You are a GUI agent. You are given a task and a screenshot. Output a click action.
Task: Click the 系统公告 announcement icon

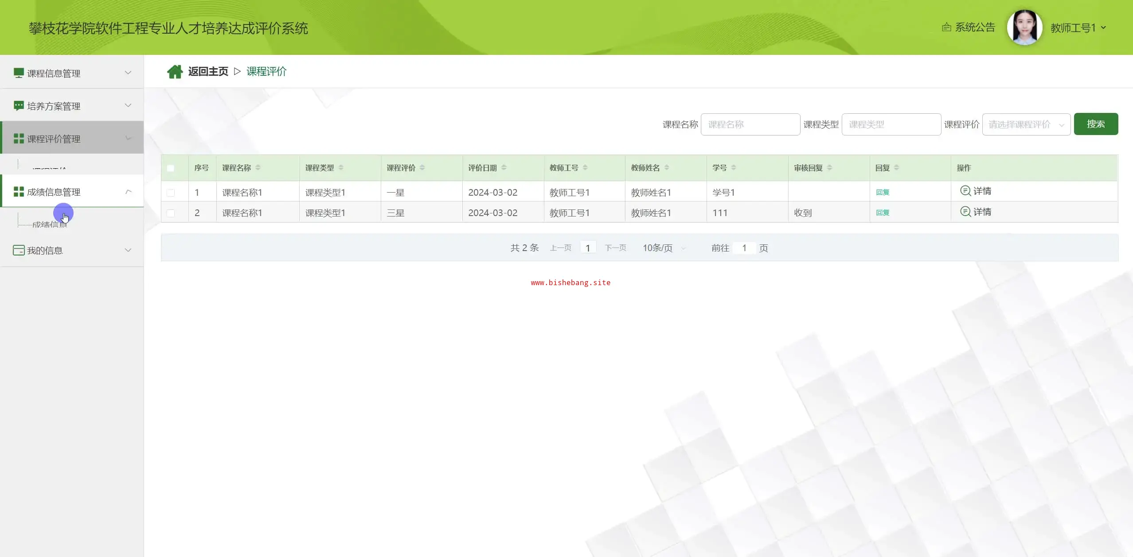click(x=946, y=27)
